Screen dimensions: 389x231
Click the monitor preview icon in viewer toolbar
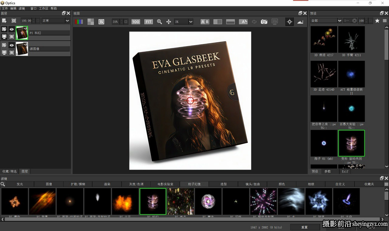click(x=275, y=22)
